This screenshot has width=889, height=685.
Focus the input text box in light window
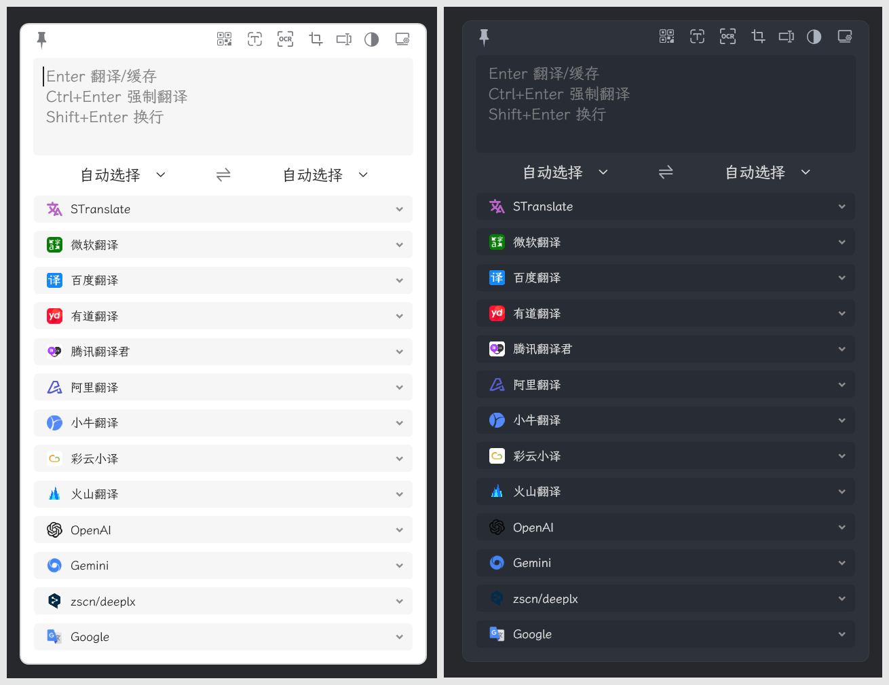223,107
